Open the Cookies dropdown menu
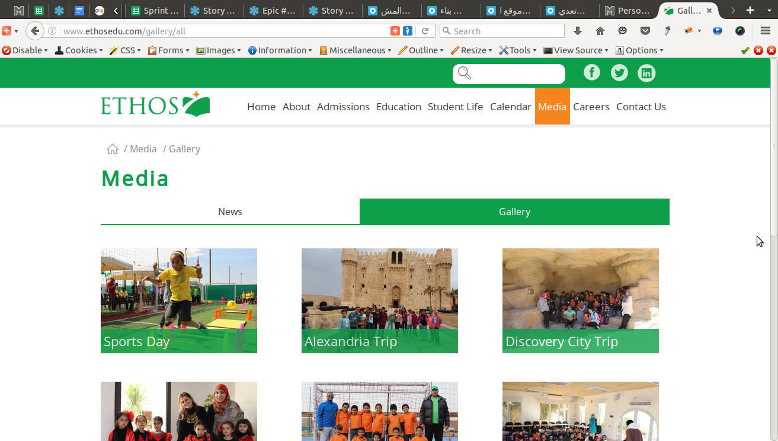 (x=79, y=50)
